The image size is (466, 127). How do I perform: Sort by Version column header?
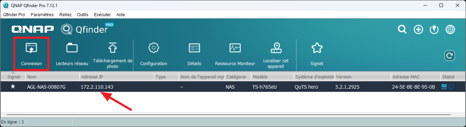tap(362, 77)
